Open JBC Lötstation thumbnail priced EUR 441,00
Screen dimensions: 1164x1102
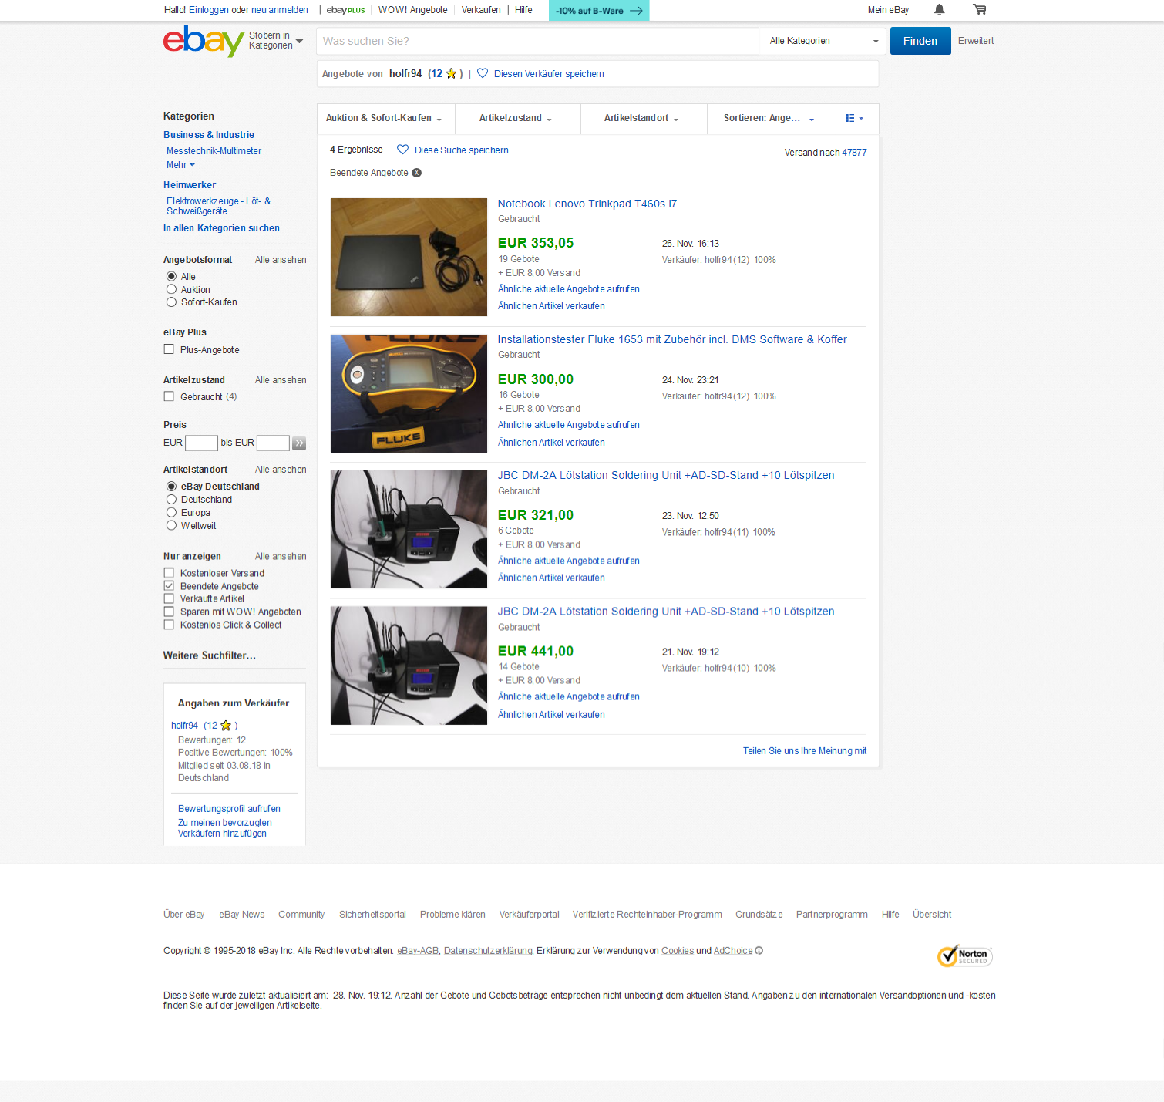click(409, 666)
